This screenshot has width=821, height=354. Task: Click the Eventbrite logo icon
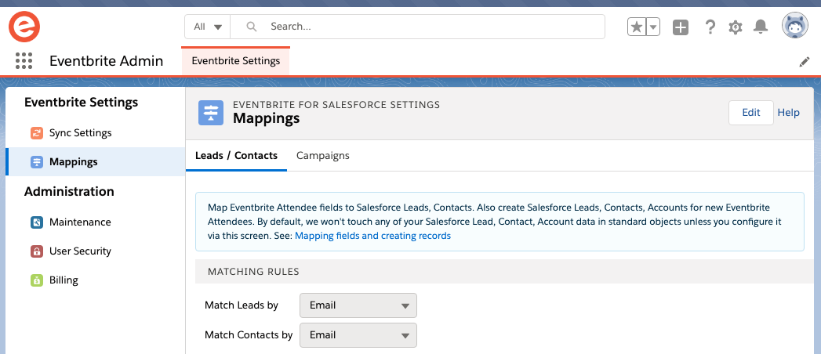click(24, 27)
